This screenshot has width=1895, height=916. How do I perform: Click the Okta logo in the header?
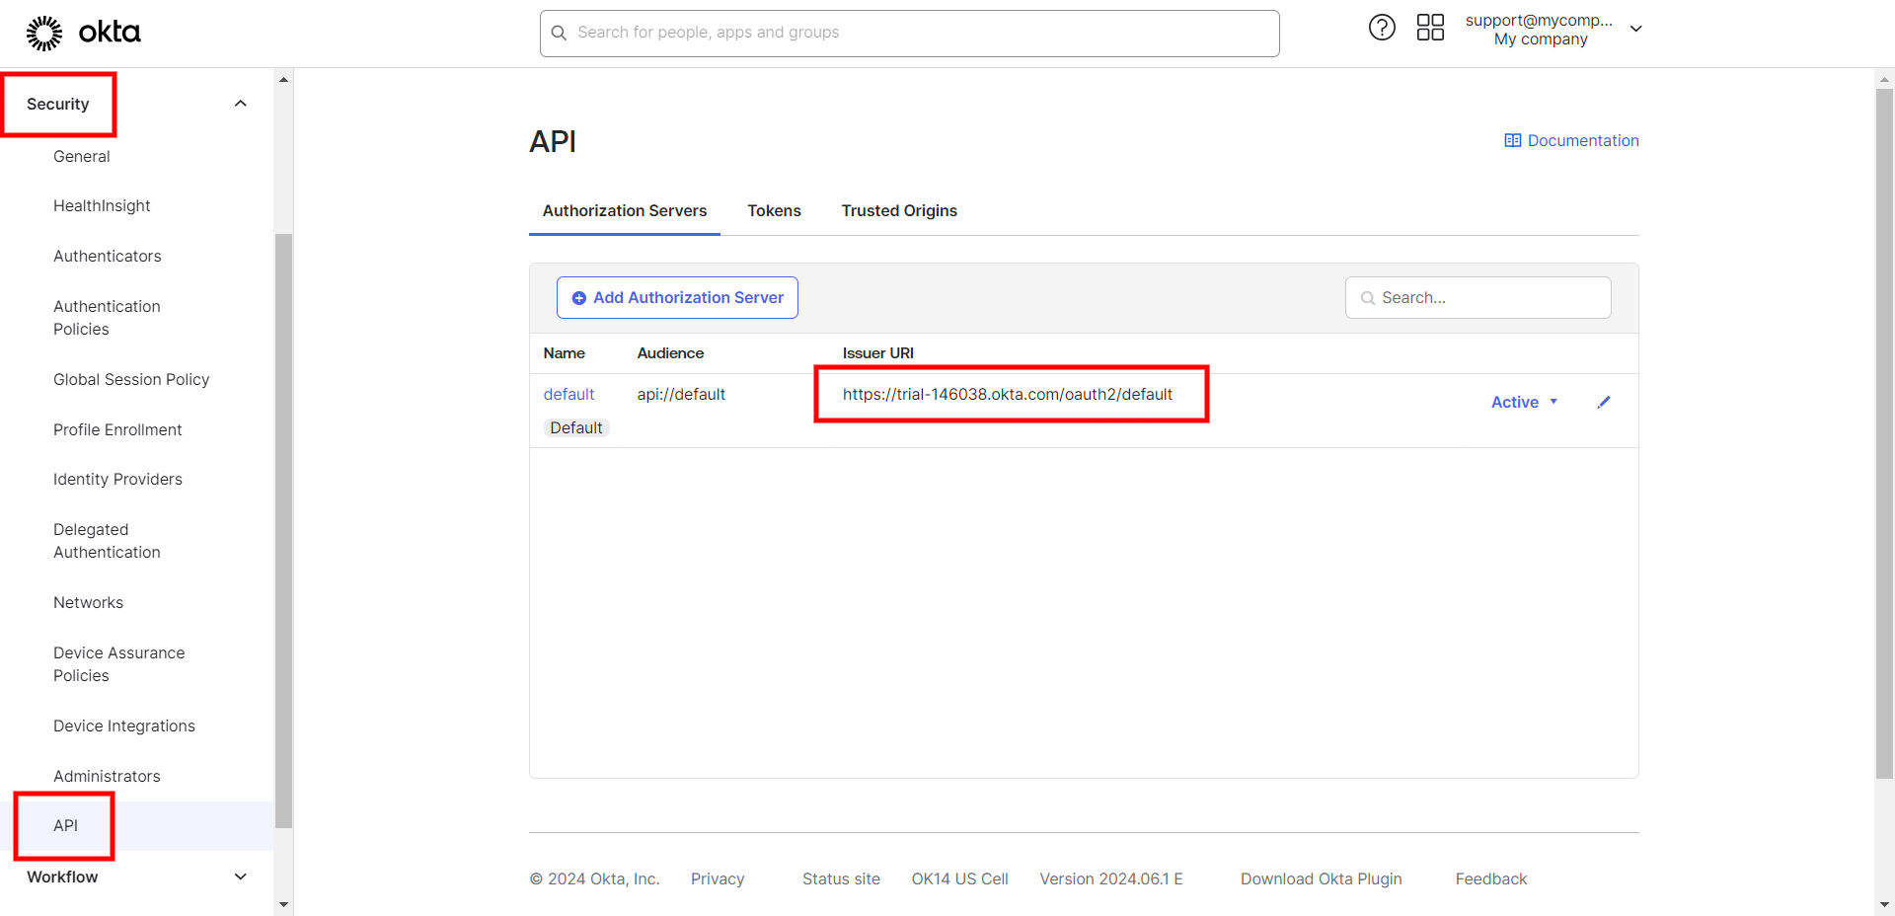click(84, 33)
